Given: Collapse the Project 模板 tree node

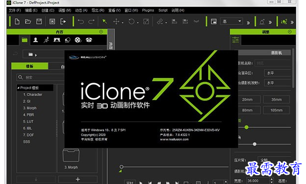Looking at the screenshot, I should 18,88.
